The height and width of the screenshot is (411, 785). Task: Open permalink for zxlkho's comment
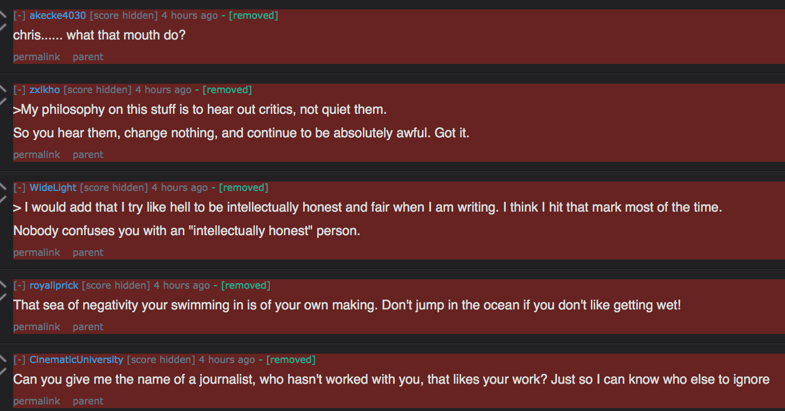(x=37, y=155)
